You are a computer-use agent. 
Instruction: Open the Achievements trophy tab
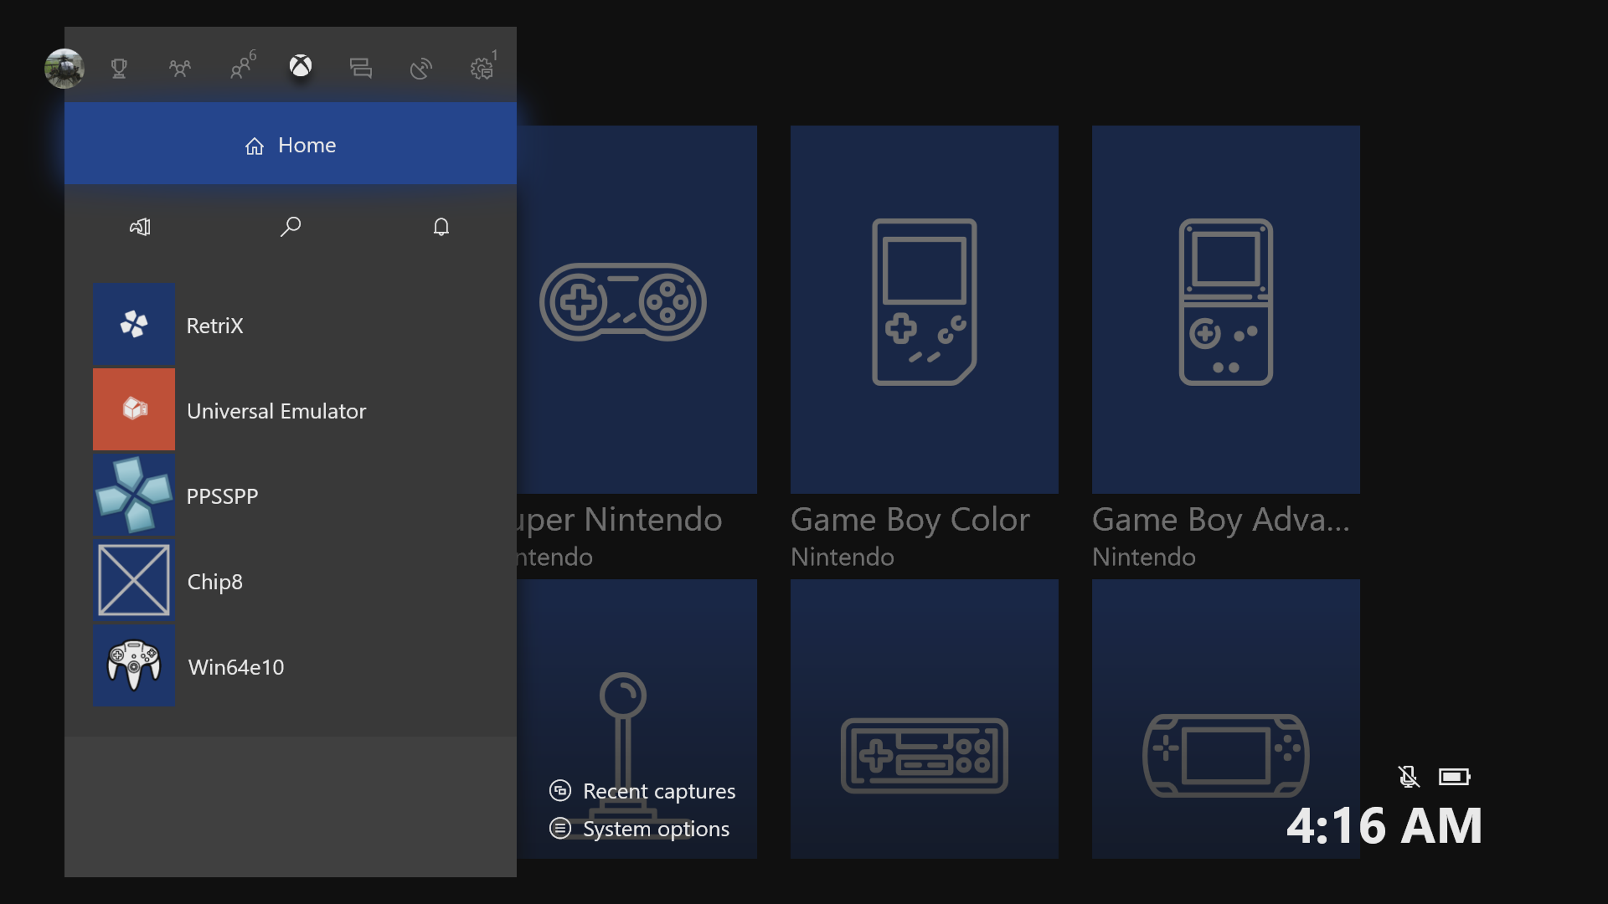119,68
